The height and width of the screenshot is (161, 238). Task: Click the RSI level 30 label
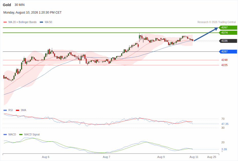coord(223,128)
